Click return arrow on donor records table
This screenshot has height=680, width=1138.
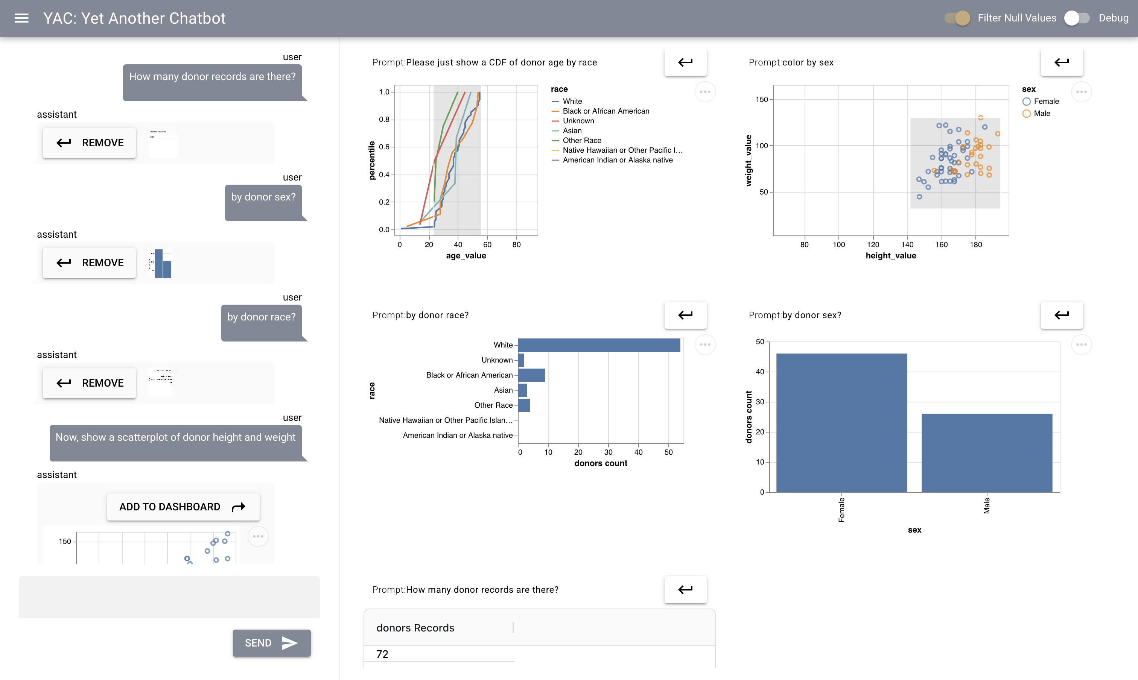pyautogui.click(x=685, y=589)
